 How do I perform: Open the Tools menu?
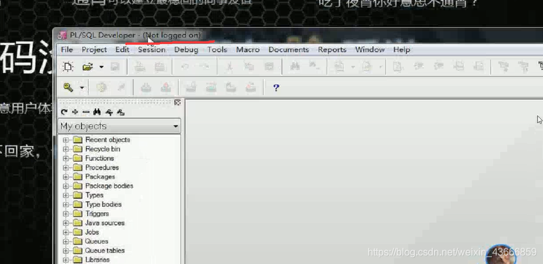217,50
